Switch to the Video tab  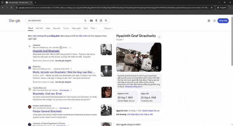click(x=48, y=28)
